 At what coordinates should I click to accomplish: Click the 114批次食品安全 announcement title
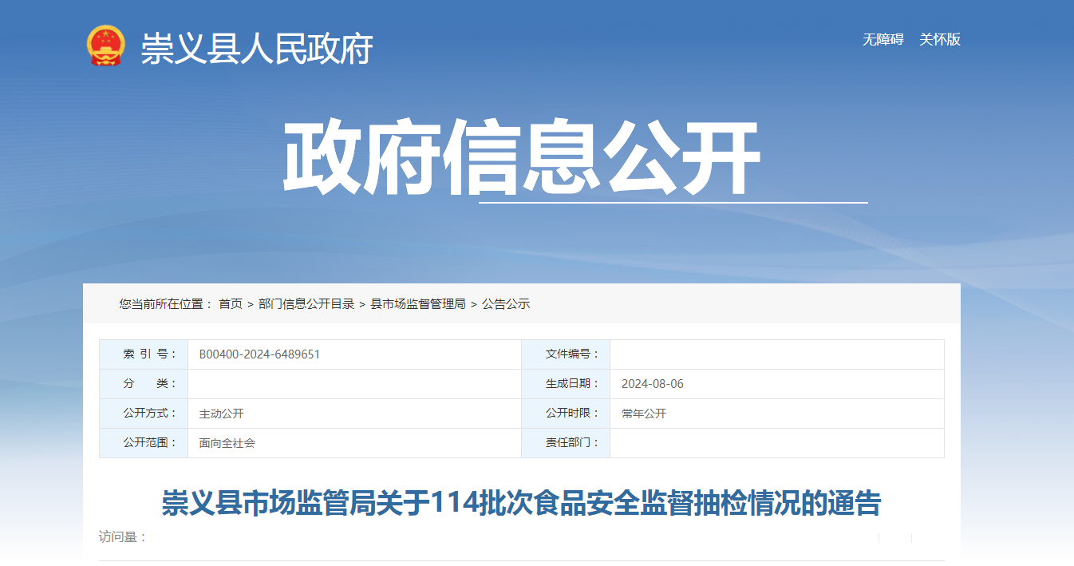[521, 504]
